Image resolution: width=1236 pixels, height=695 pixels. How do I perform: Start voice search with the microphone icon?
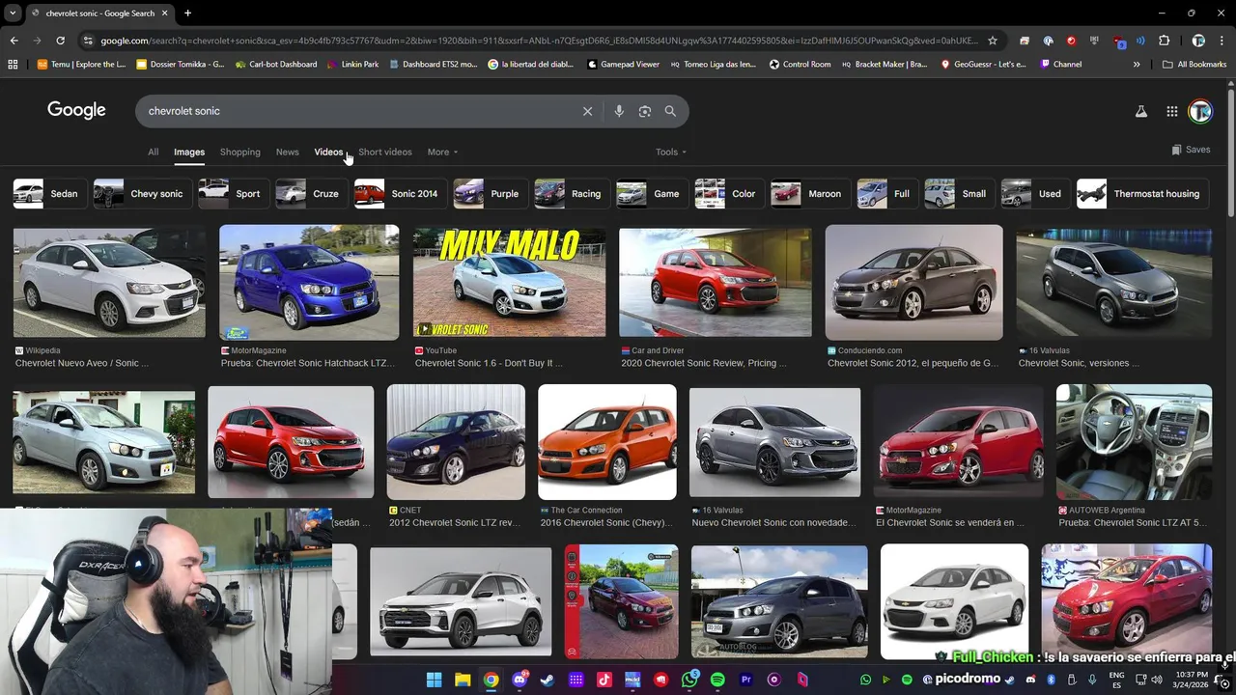pos(619,111)
